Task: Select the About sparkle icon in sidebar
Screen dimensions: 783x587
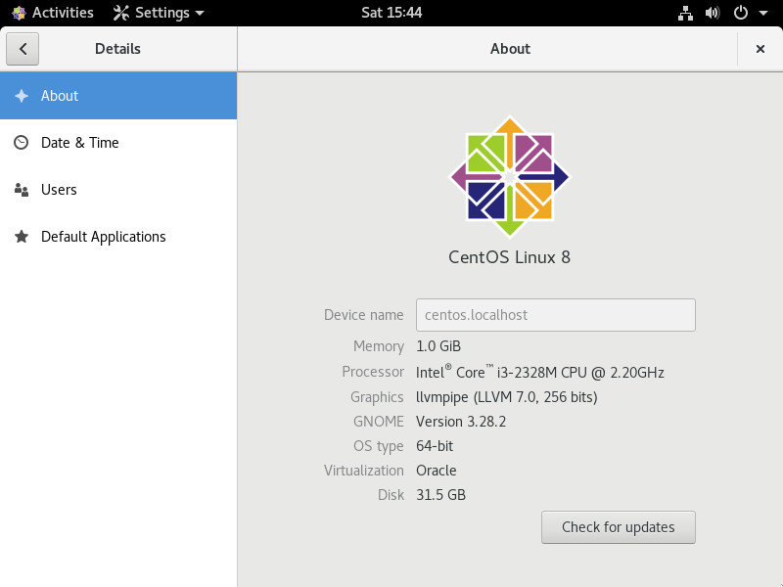Action: click(22, 96)
